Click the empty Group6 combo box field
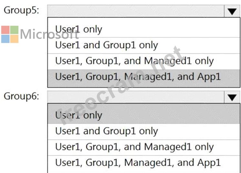This screenshot has height=173, width=241. [x=136, y=97]
